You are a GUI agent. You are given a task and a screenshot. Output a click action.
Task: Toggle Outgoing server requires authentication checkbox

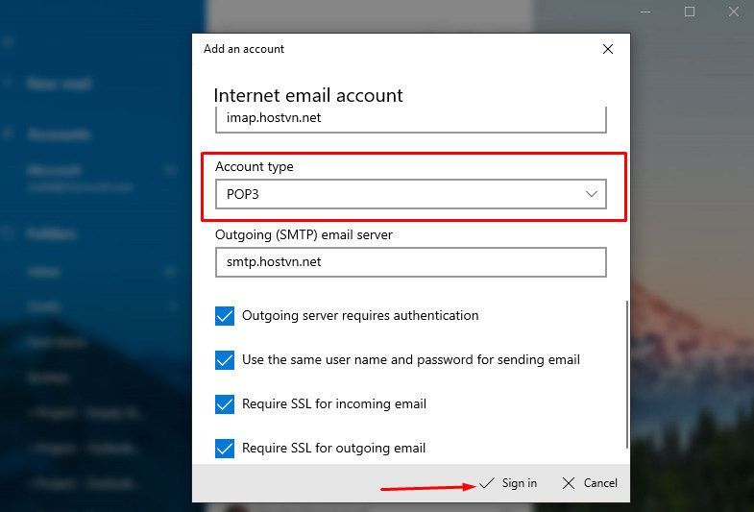225,316
